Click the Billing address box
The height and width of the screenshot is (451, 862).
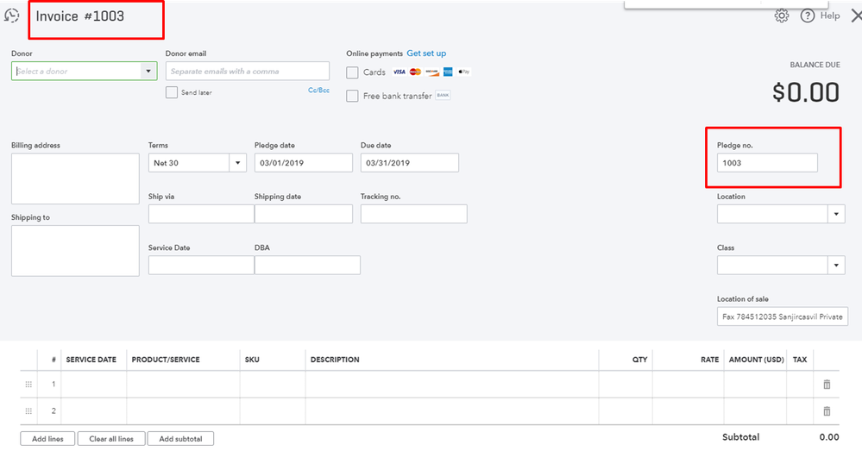(x=75, y=179)
